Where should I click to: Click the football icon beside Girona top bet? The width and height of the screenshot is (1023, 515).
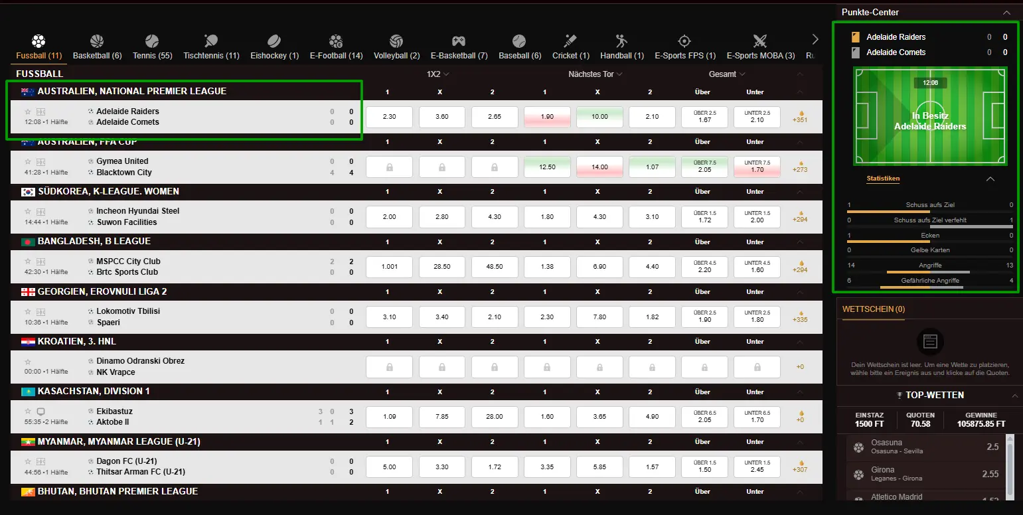859,474
